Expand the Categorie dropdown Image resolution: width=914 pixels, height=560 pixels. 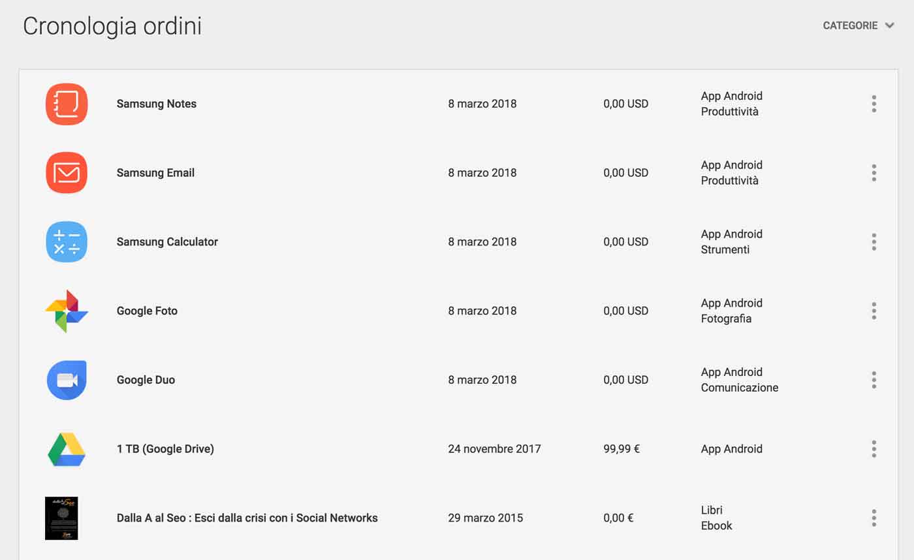tap(858, 25)
